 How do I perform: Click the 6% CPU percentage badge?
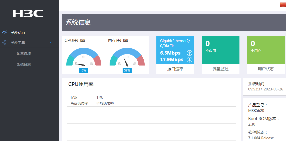(84, 70)
